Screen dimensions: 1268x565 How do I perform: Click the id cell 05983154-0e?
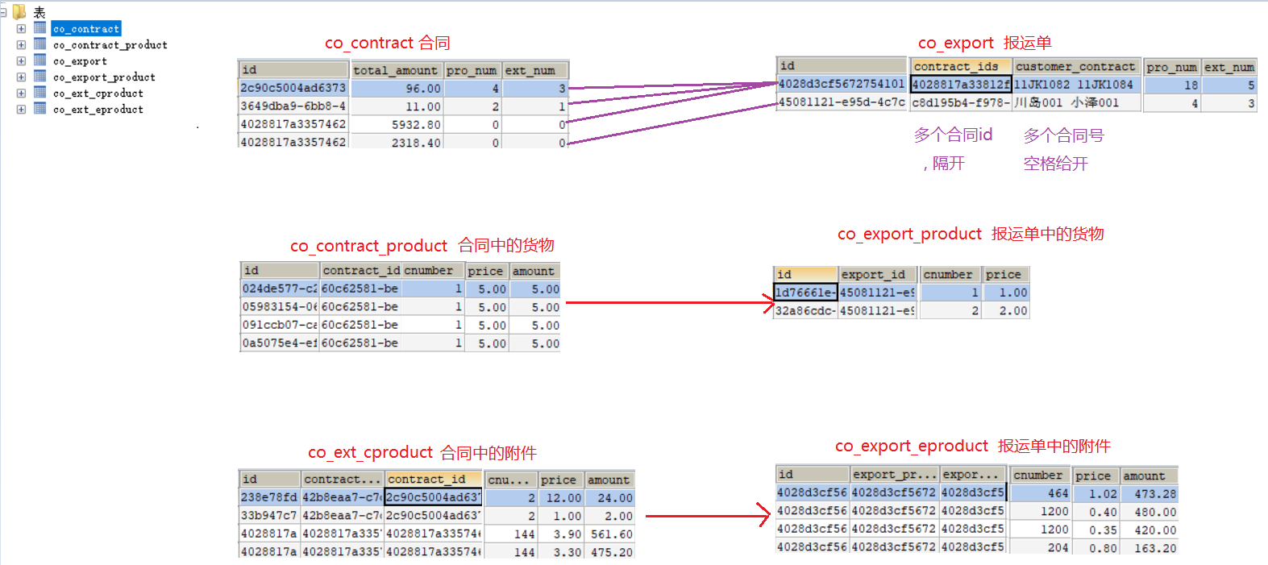(280, 307)
